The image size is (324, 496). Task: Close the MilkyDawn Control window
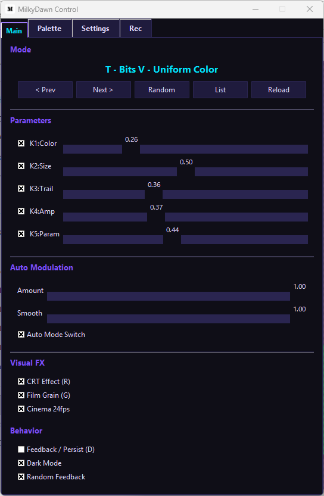tap(310, 9)
